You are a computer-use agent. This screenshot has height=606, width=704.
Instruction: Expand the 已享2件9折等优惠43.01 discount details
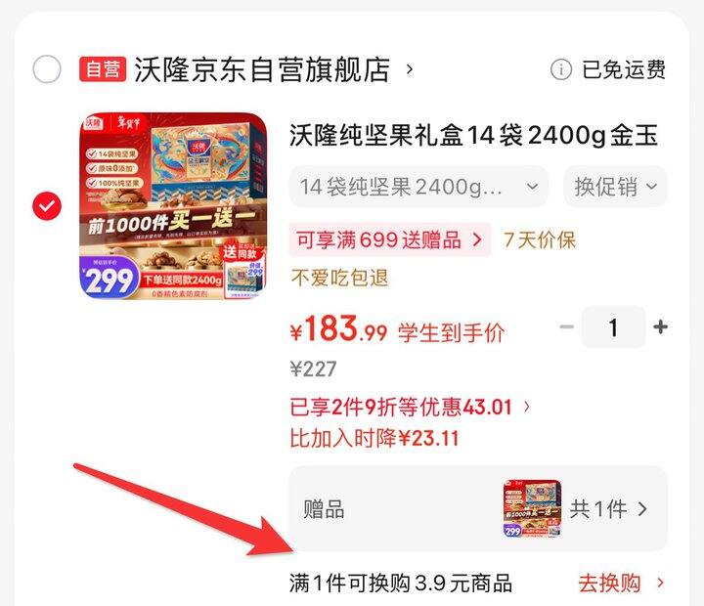(410, 408)
